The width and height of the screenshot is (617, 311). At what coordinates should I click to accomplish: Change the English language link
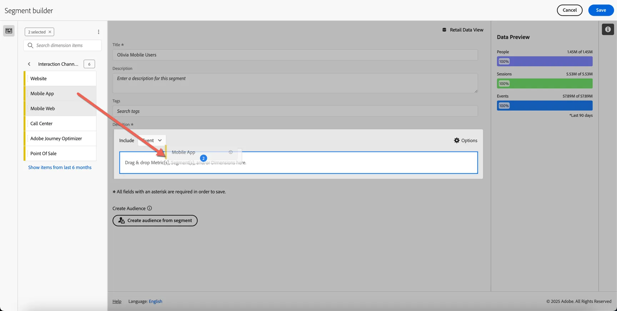(155, 301)
